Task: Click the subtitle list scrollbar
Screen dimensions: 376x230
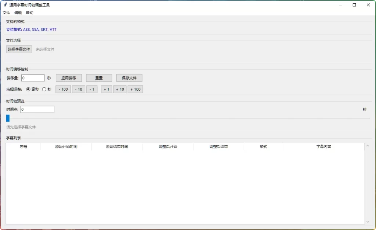Action: coord(368,183)
